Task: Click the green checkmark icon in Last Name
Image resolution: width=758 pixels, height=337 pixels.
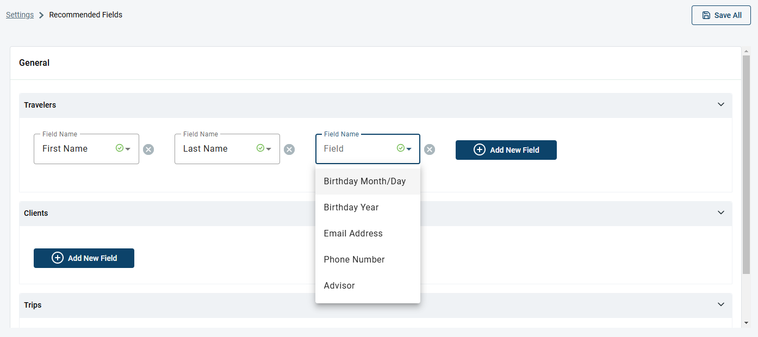Action: (x=260, y=148)
